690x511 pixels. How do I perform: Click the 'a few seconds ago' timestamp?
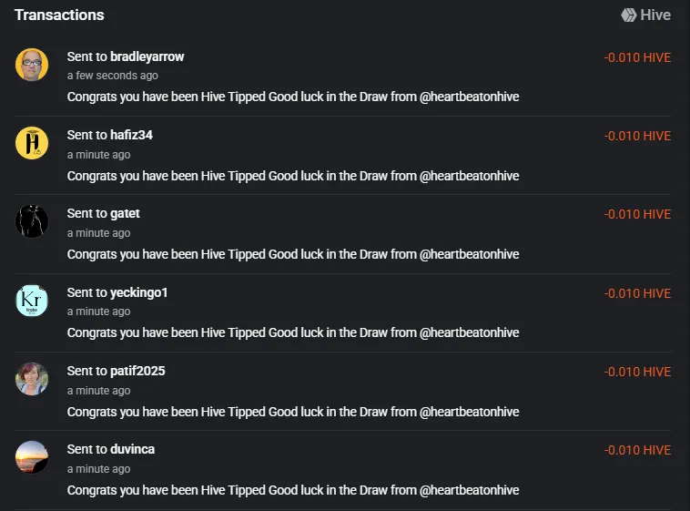coord(113,76)
